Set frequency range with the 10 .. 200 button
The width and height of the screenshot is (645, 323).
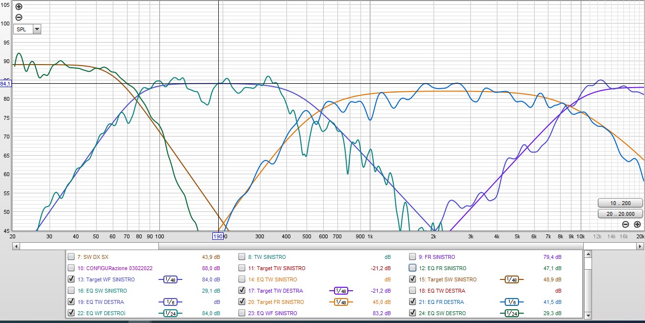[x=620, y=203]
